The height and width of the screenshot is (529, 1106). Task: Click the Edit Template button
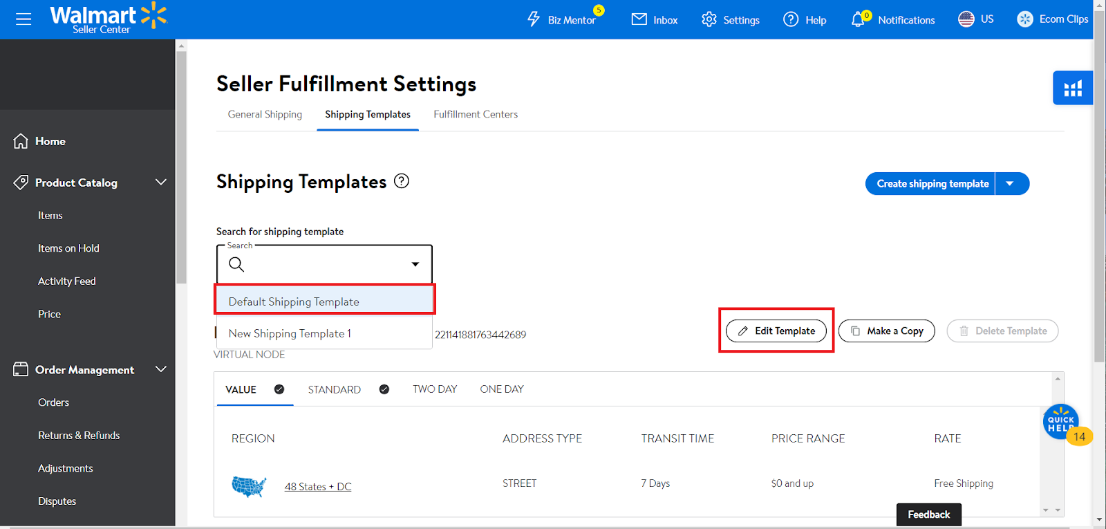(776, 331)
